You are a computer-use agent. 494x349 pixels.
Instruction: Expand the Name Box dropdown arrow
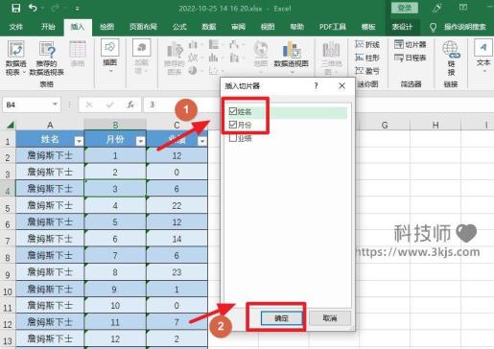click(x=55, y=105)
